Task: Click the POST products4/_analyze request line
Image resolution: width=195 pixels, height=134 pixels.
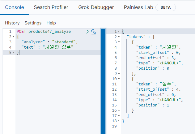Action: (44, 32)
